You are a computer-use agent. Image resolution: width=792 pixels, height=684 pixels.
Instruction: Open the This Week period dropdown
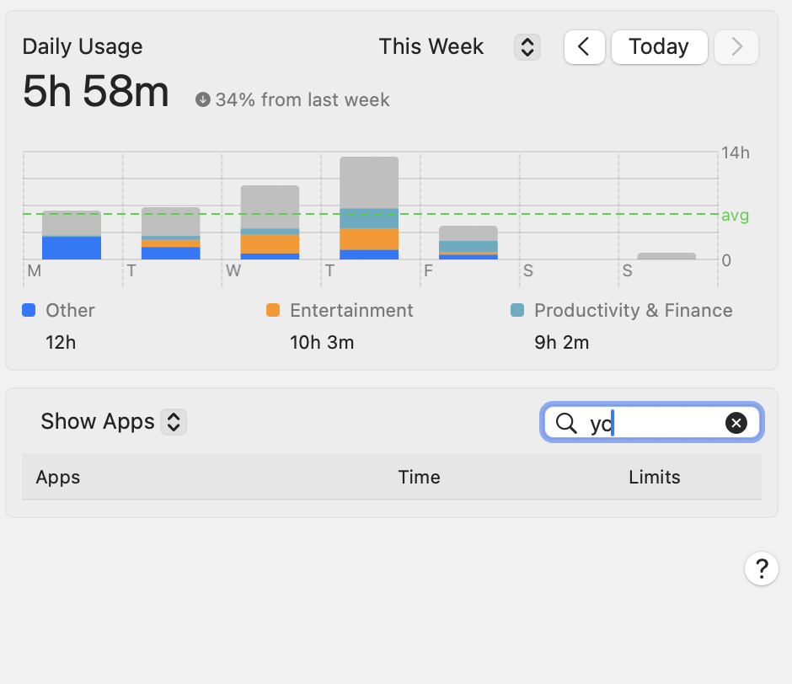pos(431,46)
